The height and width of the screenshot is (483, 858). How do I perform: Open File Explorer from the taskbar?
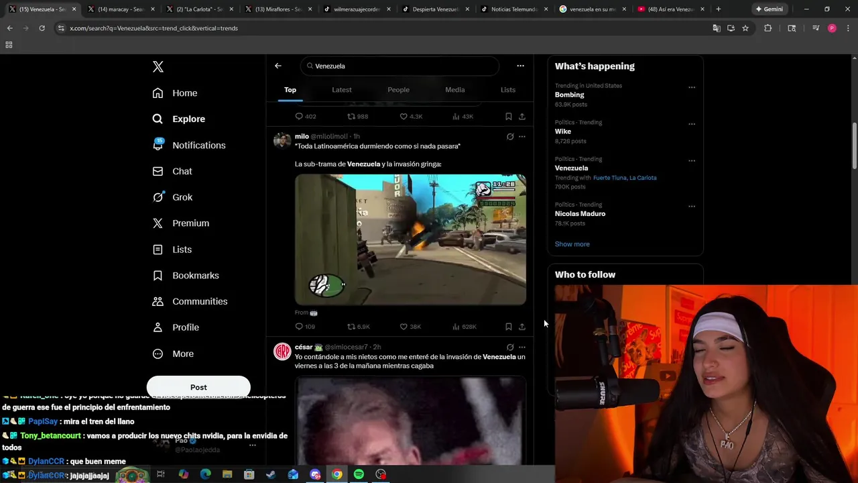tap(227, 474)
